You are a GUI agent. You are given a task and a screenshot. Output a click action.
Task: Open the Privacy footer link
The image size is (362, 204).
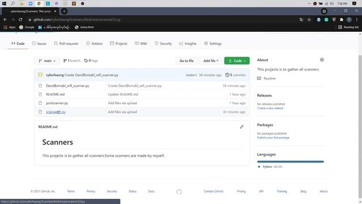(90, 192)
